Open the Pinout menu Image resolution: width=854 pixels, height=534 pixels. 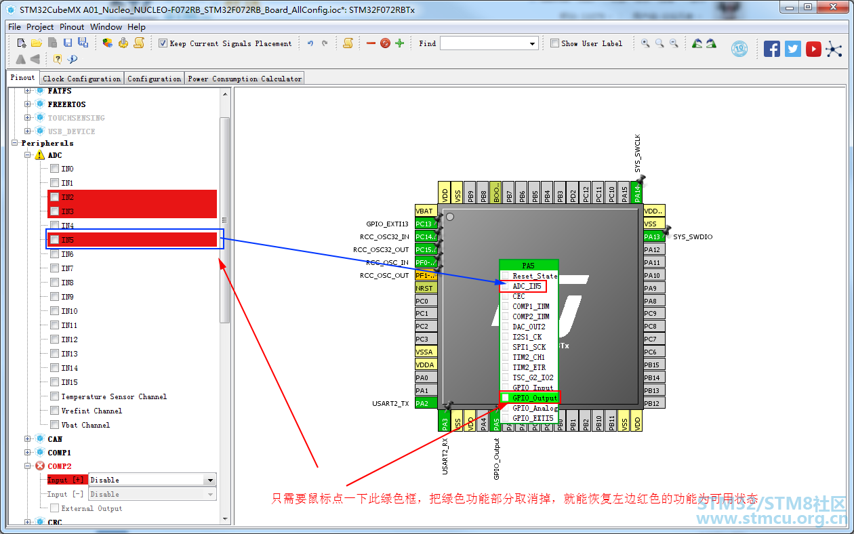click(72, 27)
